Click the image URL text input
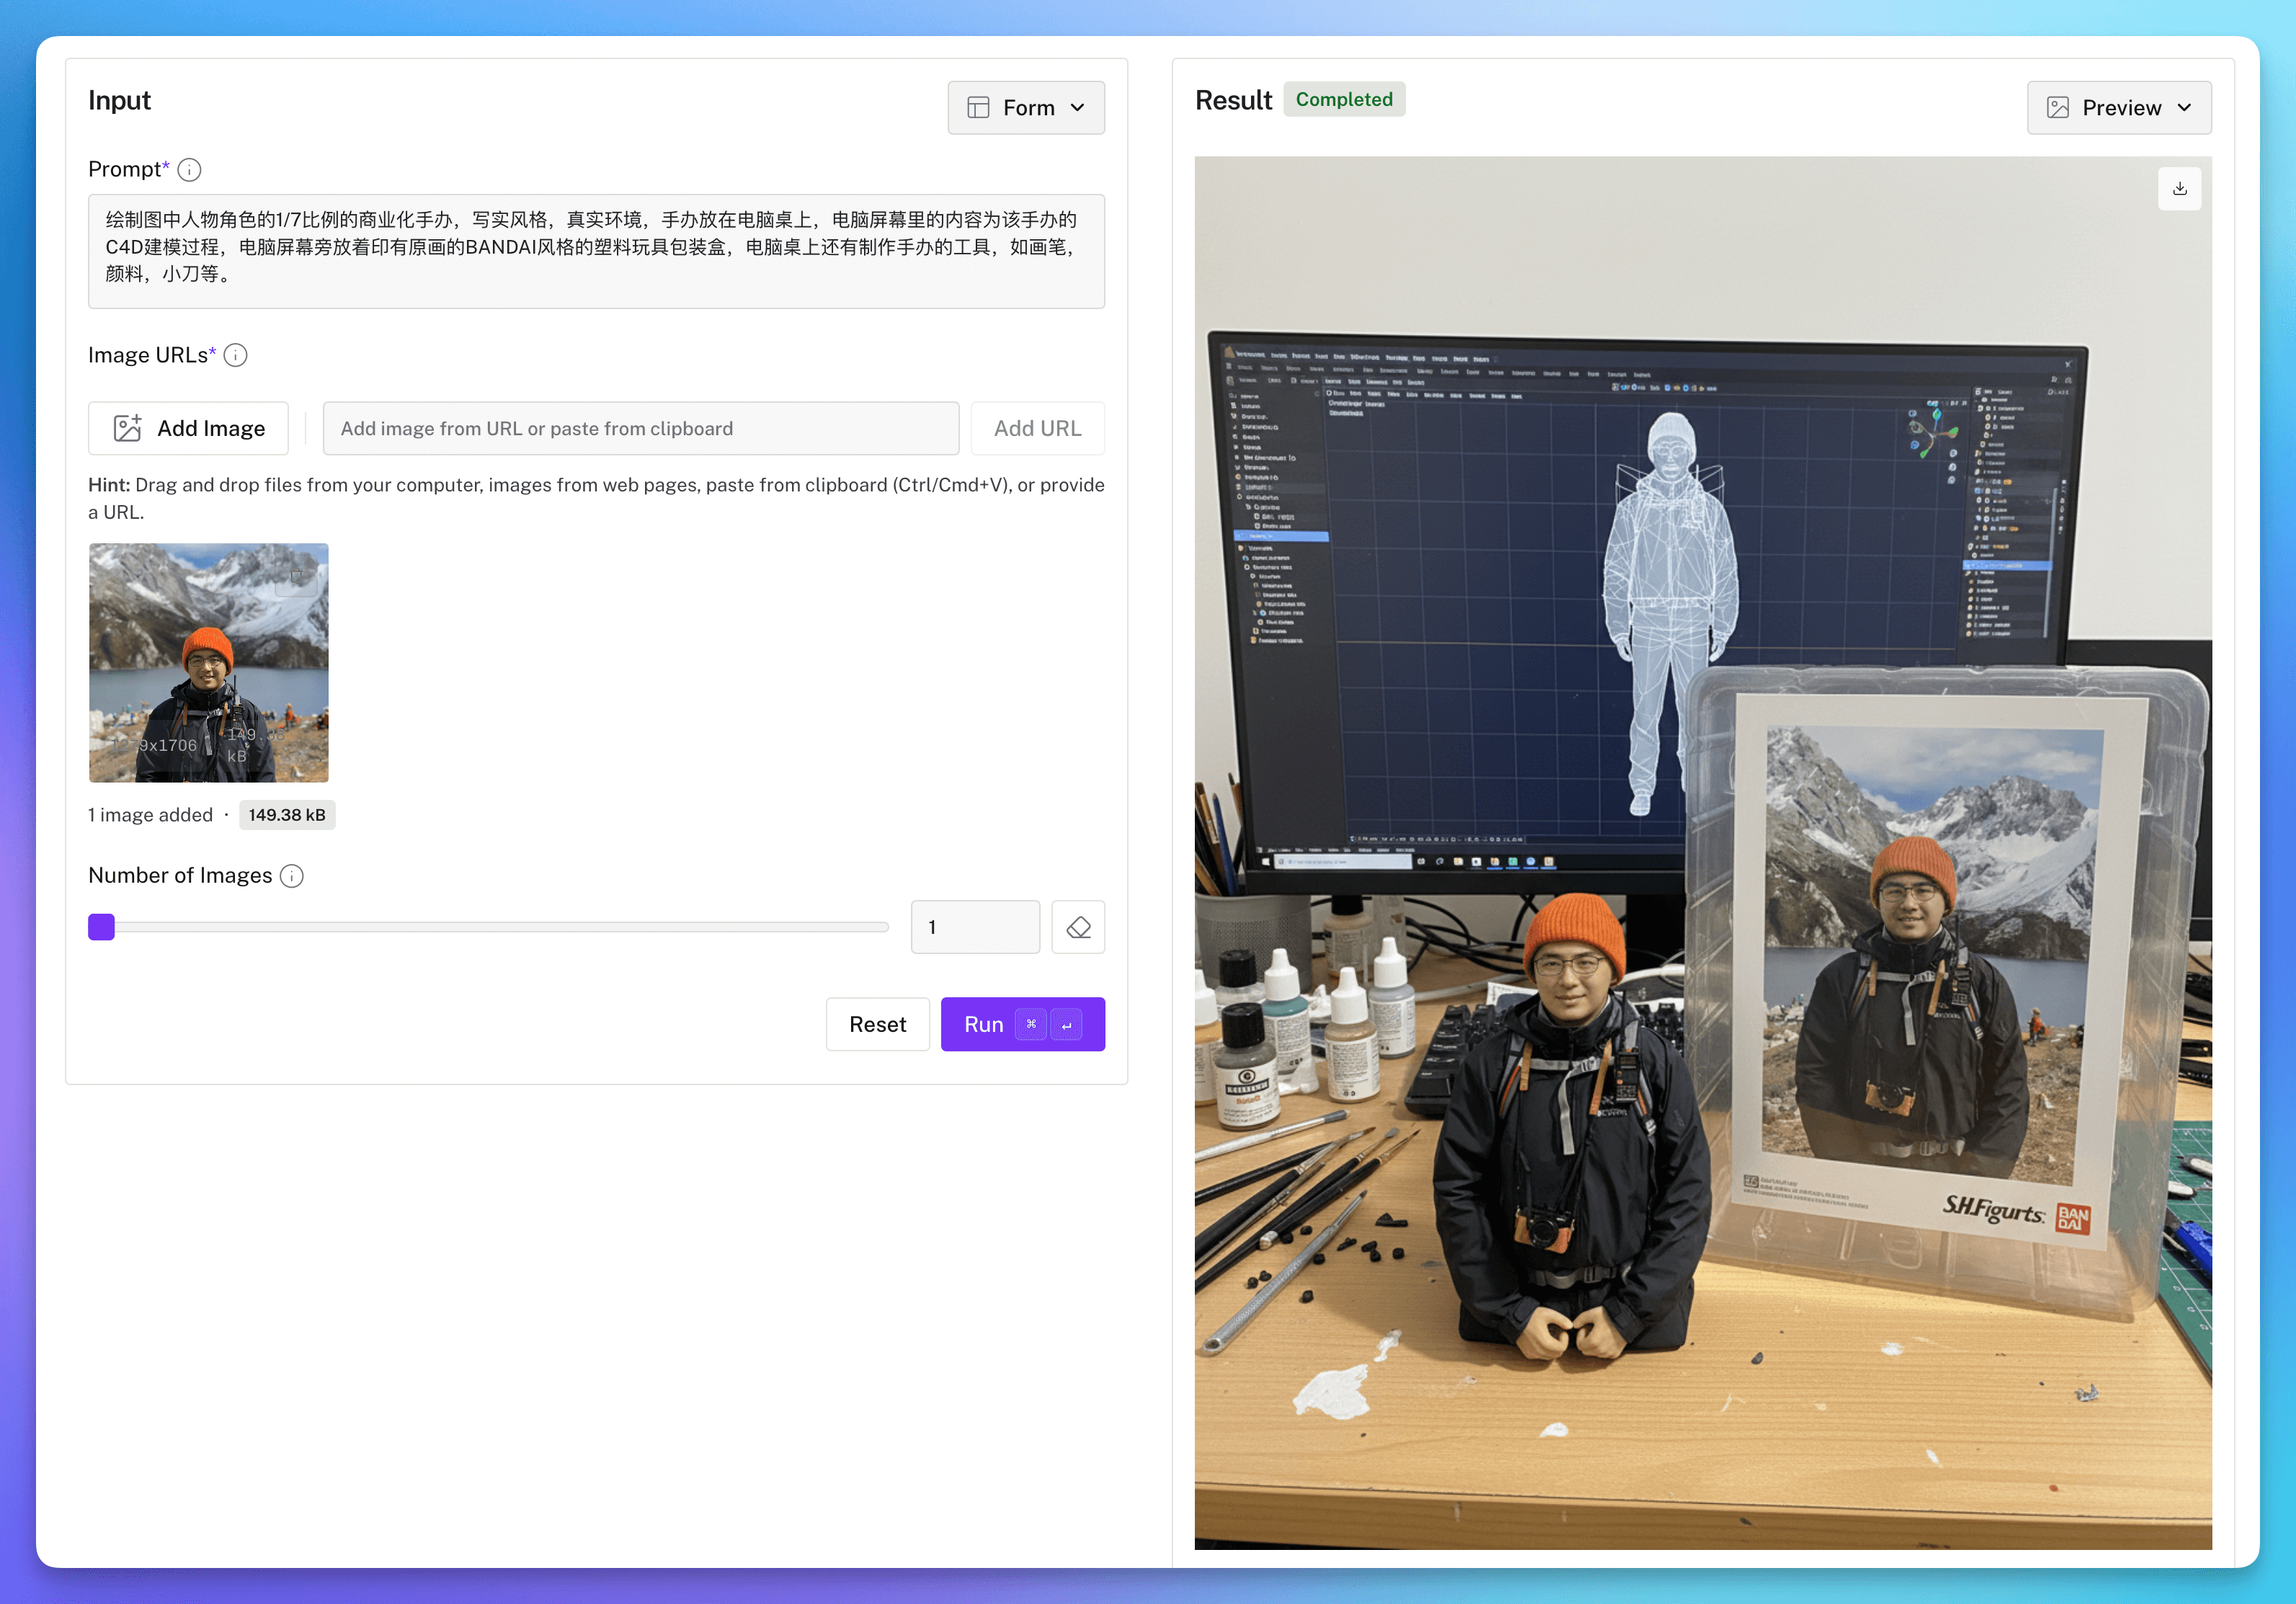Image resolution: width=2296 pixels, height=1604 pixels. (640, 428)
